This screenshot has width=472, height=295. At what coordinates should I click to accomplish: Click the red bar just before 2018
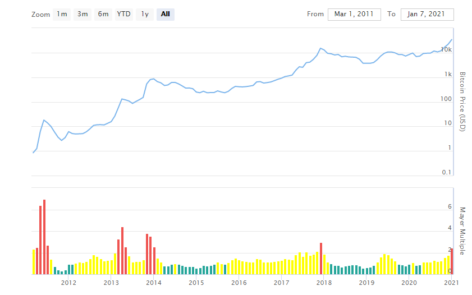pos(321,259)
